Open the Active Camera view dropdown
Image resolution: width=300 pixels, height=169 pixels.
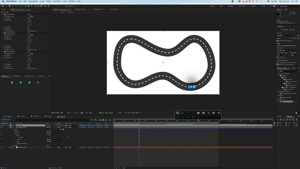(x=110, y=113)
